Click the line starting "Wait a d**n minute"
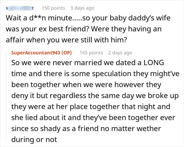This screenshot has height=147, width=184. pos(88,18)
